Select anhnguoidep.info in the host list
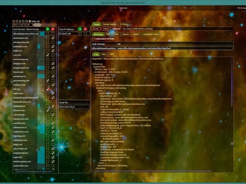The width and height of the screenshot is (246, 184). click(x=21, y=42)
